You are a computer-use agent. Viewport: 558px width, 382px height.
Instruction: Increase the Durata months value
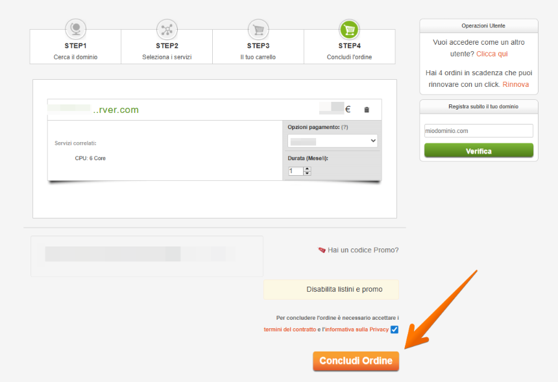(x=308, y=169)
